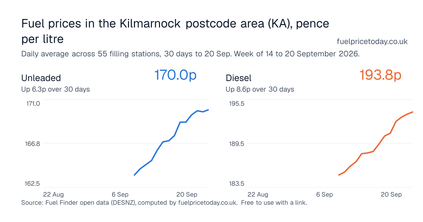Click the 183.5 axis label on Diesel chart
The image size is (423, 222).
pos(238,184)
